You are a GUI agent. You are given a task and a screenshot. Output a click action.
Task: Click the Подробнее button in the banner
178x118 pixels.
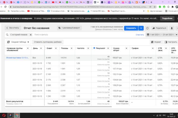click(x=167, y=18)
